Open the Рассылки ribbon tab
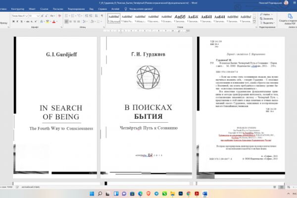The width and height of the screenshot is (297, 198). 58,9
